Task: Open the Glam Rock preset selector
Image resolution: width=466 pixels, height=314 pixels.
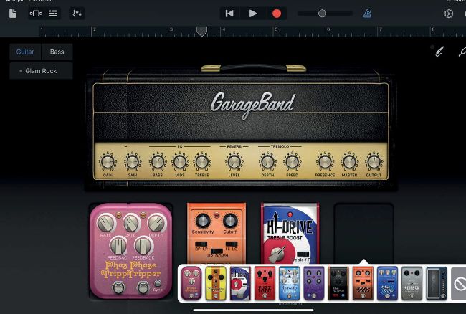Action: click(41, 71)
